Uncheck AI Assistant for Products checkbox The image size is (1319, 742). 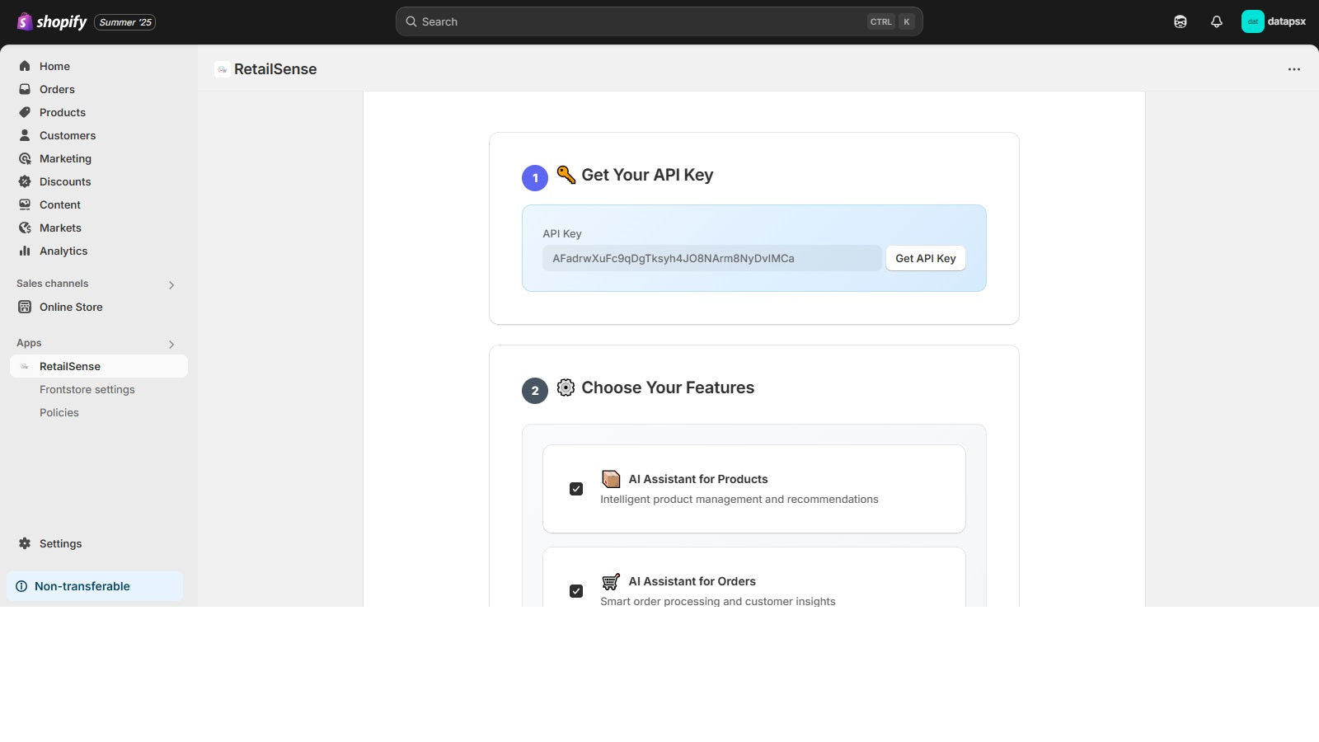[x=576, y=489]
